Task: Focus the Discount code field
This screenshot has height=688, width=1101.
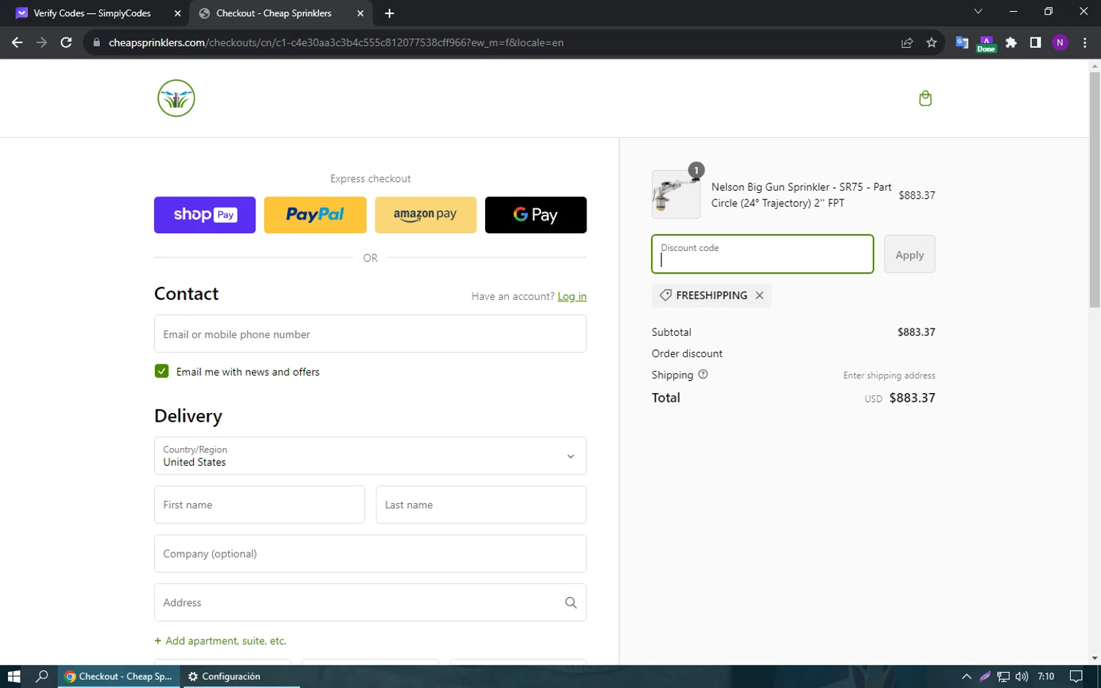Action: point(763,254)
